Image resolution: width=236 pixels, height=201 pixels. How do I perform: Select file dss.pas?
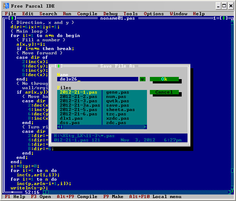[x=70, y=123]
